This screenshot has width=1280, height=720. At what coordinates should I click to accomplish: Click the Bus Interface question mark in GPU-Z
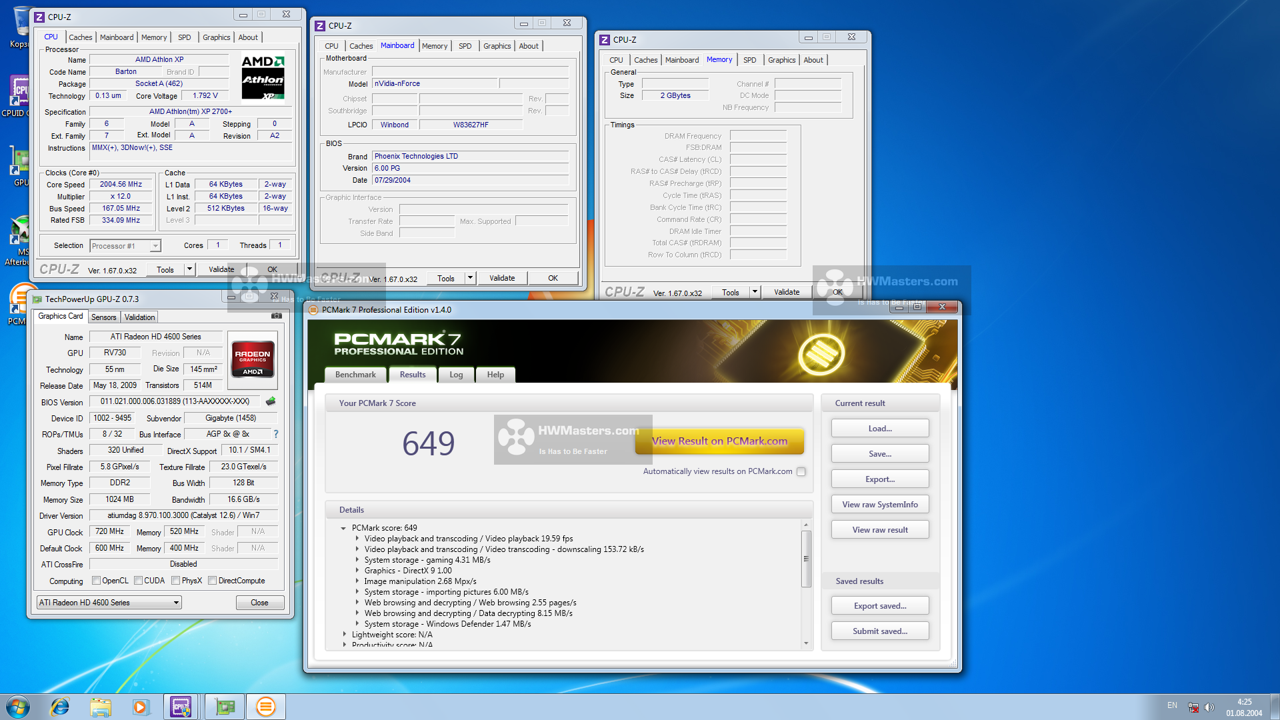click(275, 434)
